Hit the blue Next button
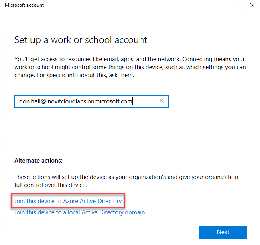Image resolution: width=260 pixels, height=245 pixels. click(x=223, y=232)
